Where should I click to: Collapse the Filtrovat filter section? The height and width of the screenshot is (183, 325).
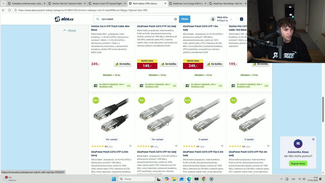70,30
